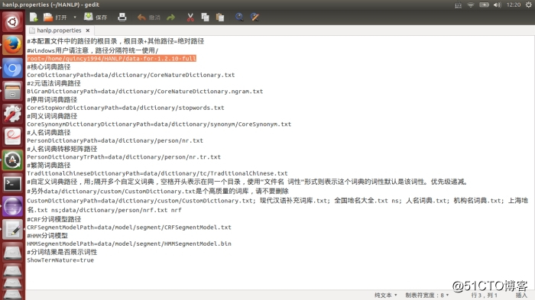Expand the recent files dropdown arrow

click(75, 17)
